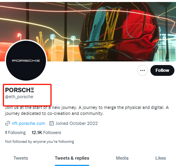Click the three-dot more options button
This screenshot has width=176, height=166.
(x=142, y=70)
